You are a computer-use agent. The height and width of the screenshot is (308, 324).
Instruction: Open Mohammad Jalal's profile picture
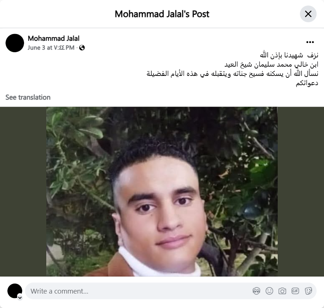[15, 43]
